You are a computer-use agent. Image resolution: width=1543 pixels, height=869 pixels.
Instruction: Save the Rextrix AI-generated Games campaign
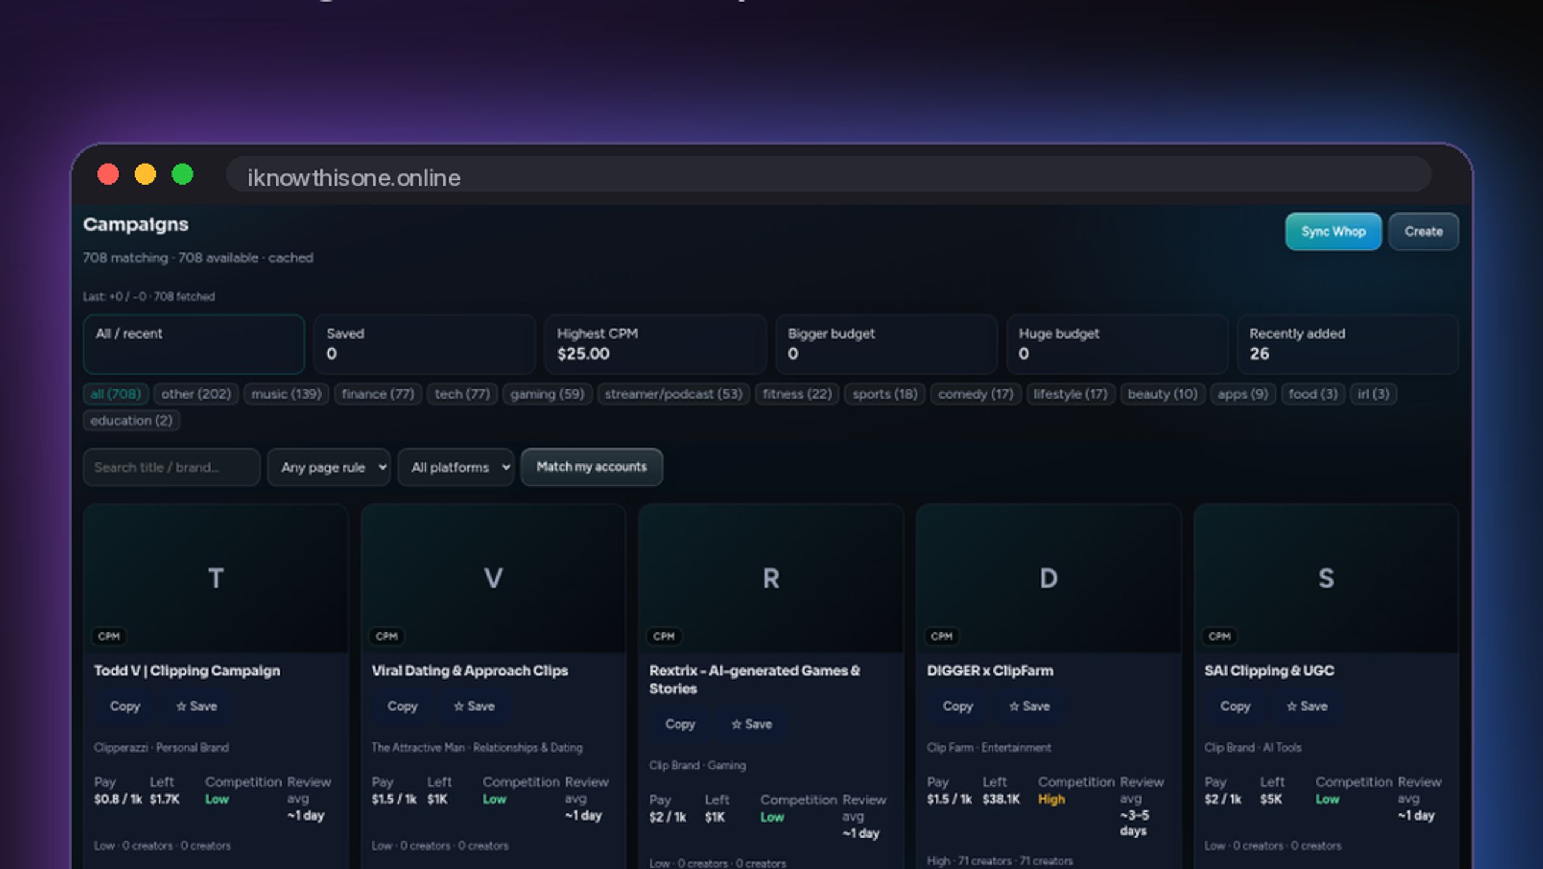tap(751, 724)
